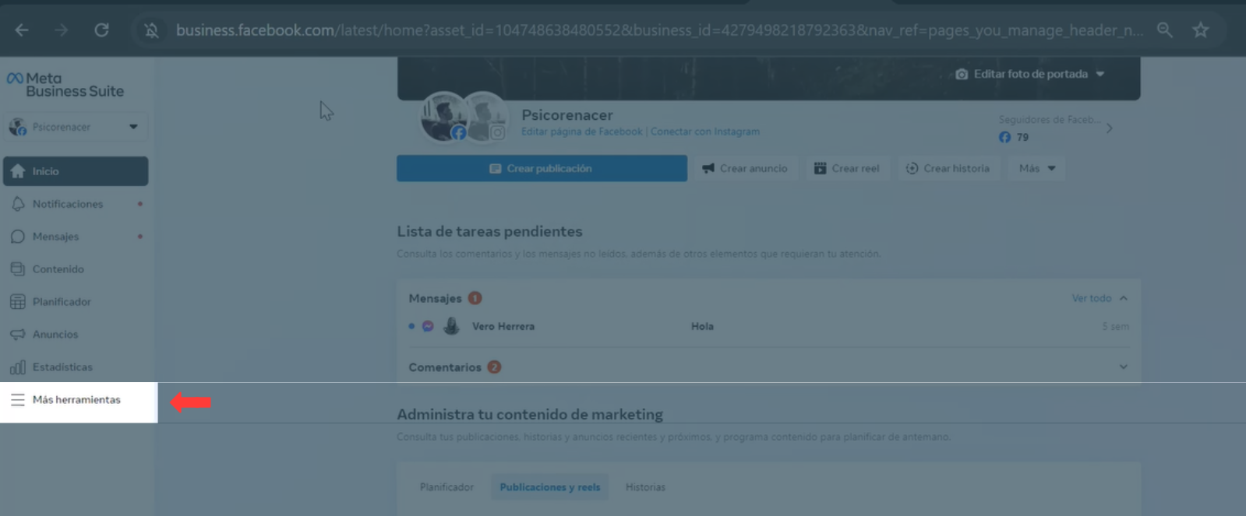Click the Crear anuncio button
Image resolution: width=1246 pixels, height=516 pixels.
(x=745, y=168)
